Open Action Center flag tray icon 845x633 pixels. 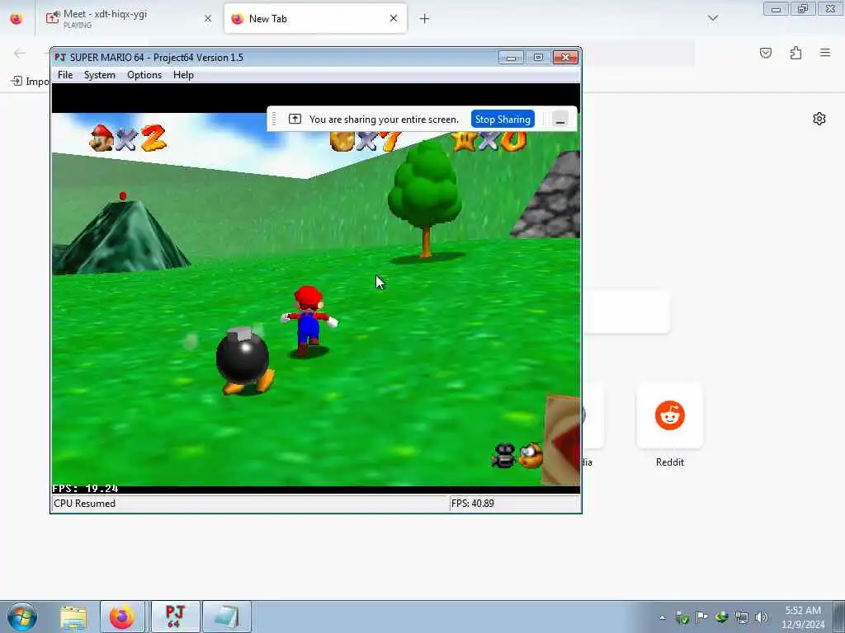coord(701,617)
